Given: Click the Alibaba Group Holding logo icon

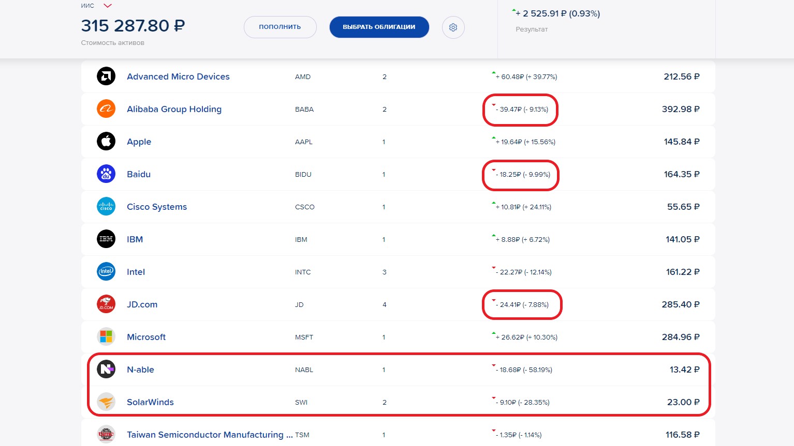Looking at the screenshot, I should tap(106, 109).
